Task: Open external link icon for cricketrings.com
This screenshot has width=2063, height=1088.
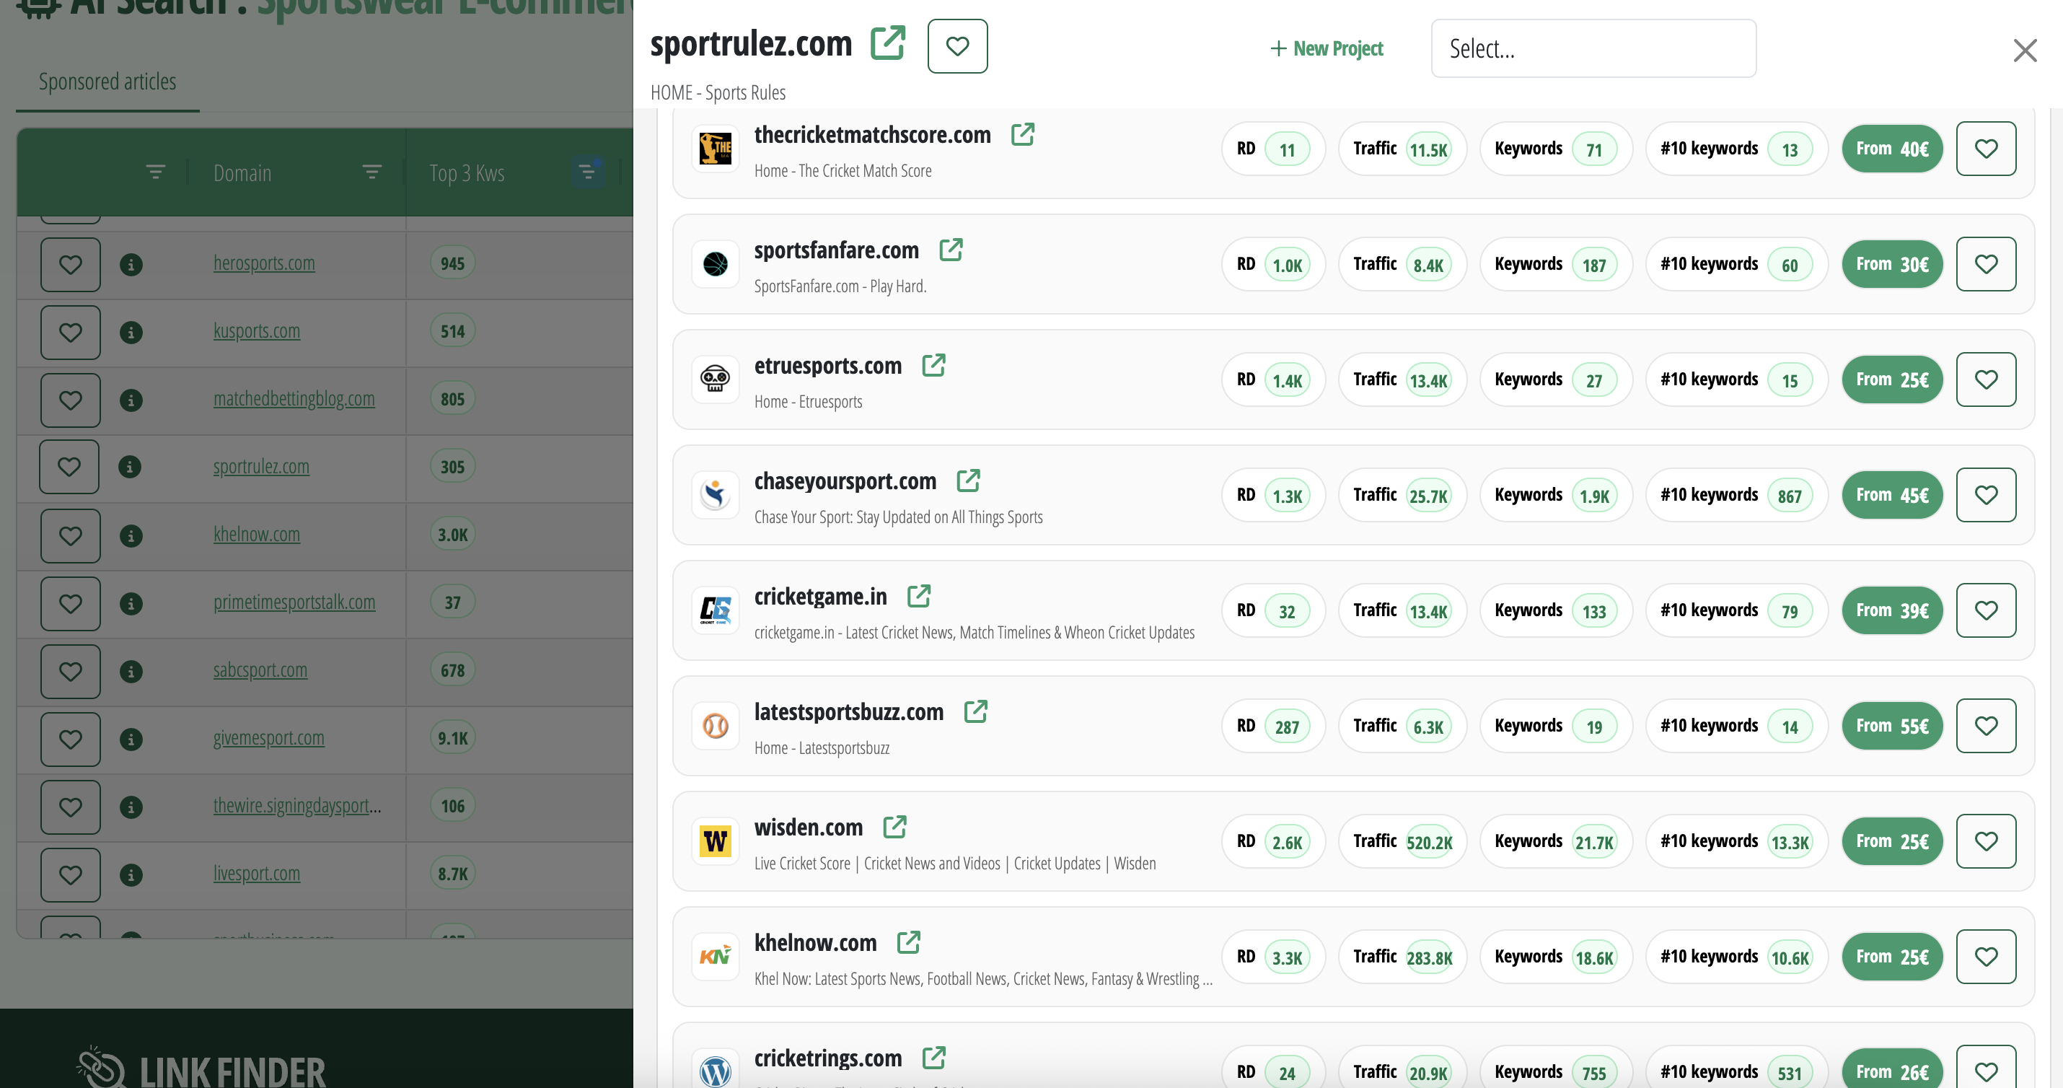Action: click(x=933, y=1058)
